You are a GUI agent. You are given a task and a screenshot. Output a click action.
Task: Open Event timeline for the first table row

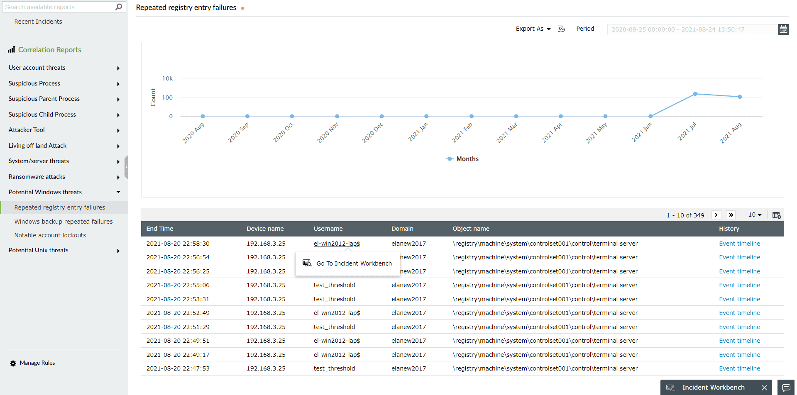point(739,243)
